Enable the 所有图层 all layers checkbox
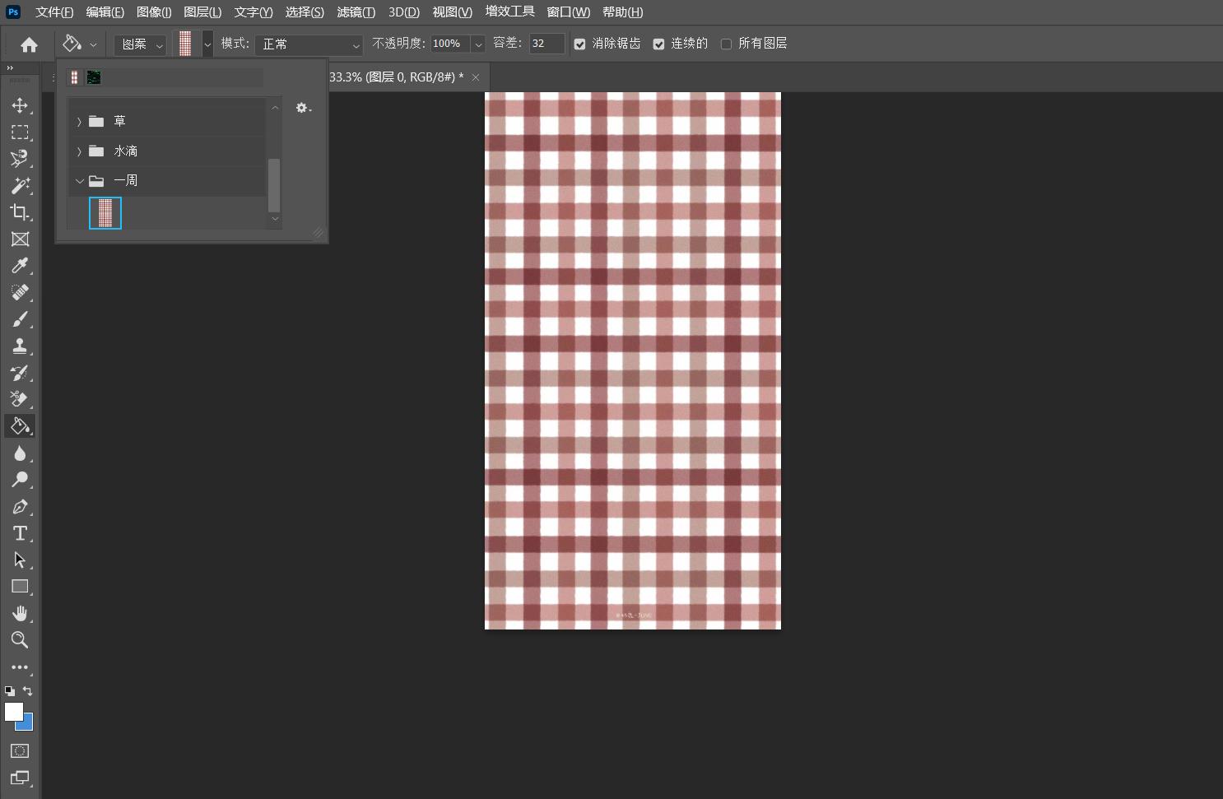This screenshot has height=799, width=1223. coord(726,44)
